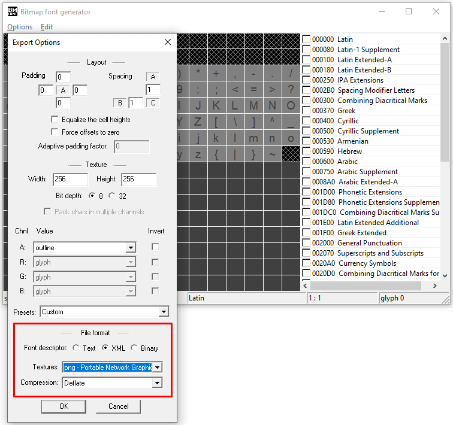Enable Equalize the cell heights

tap(55, 119)
